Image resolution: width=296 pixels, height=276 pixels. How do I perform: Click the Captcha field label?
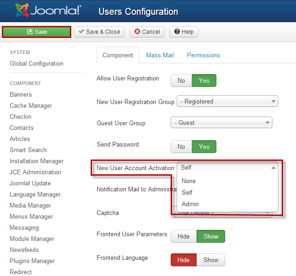(x=108, y=213)
